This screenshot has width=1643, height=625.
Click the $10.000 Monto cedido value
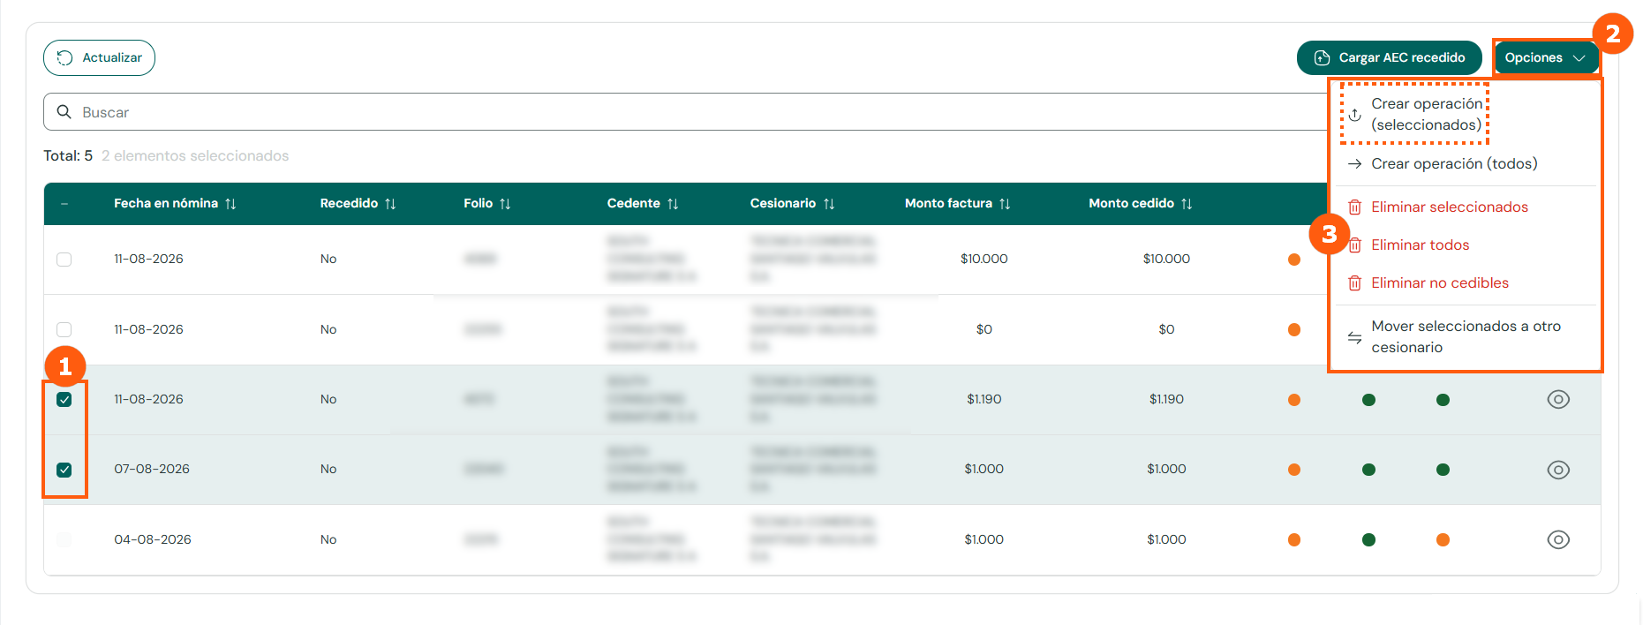1166,259
